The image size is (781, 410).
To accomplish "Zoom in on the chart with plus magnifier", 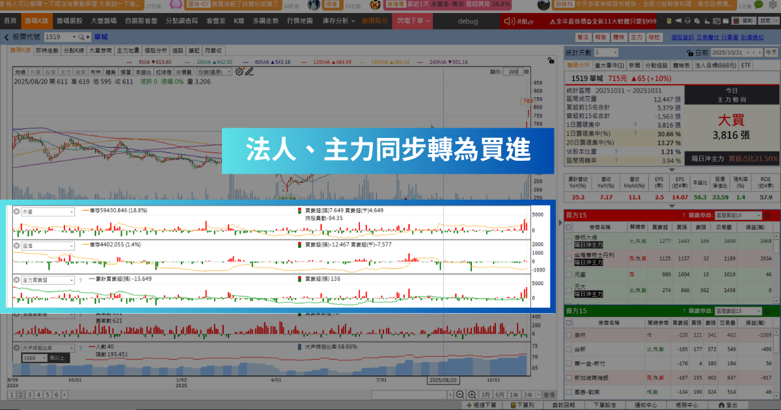I will click(x=473, y=394).
